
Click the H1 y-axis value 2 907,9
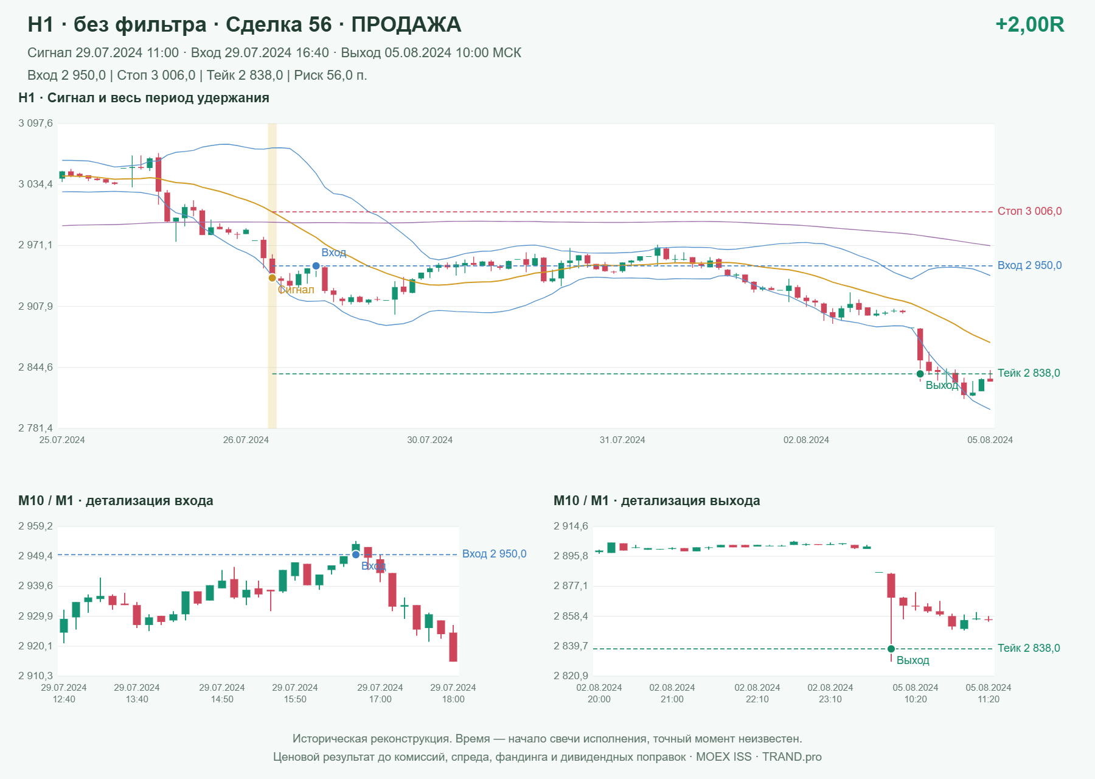tap(36, 306)
